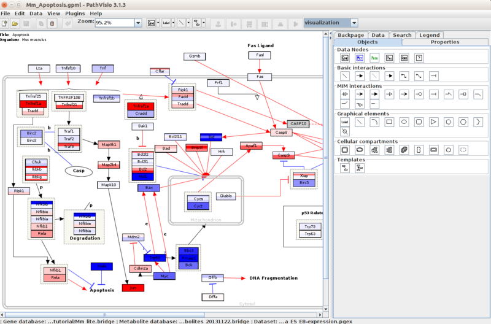The width and height of the screenshot is (491, 324).
Task: Insert the first two-node interaction template
Action: coord(345,168)
